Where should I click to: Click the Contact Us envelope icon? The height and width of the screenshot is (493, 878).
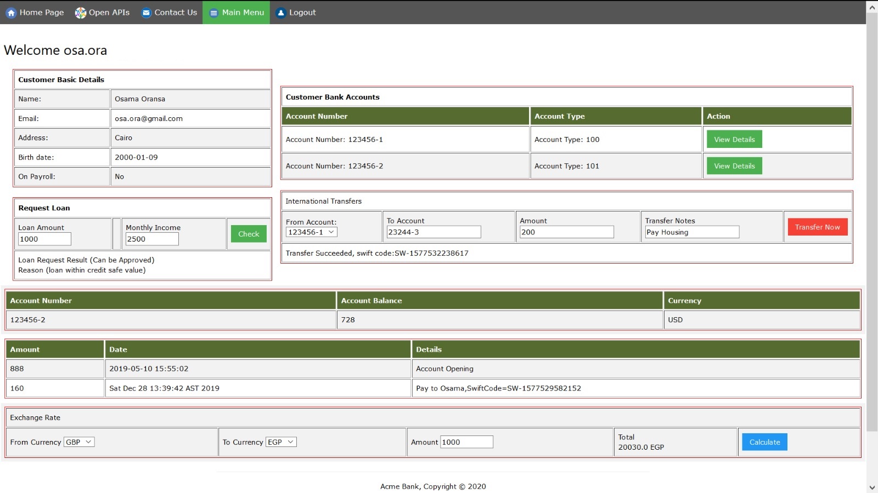(x=145, y=12)
